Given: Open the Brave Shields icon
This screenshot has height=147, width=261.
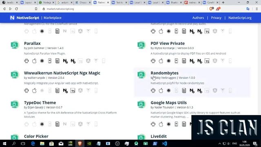Looking at the screenshot, I should point(211,9).
